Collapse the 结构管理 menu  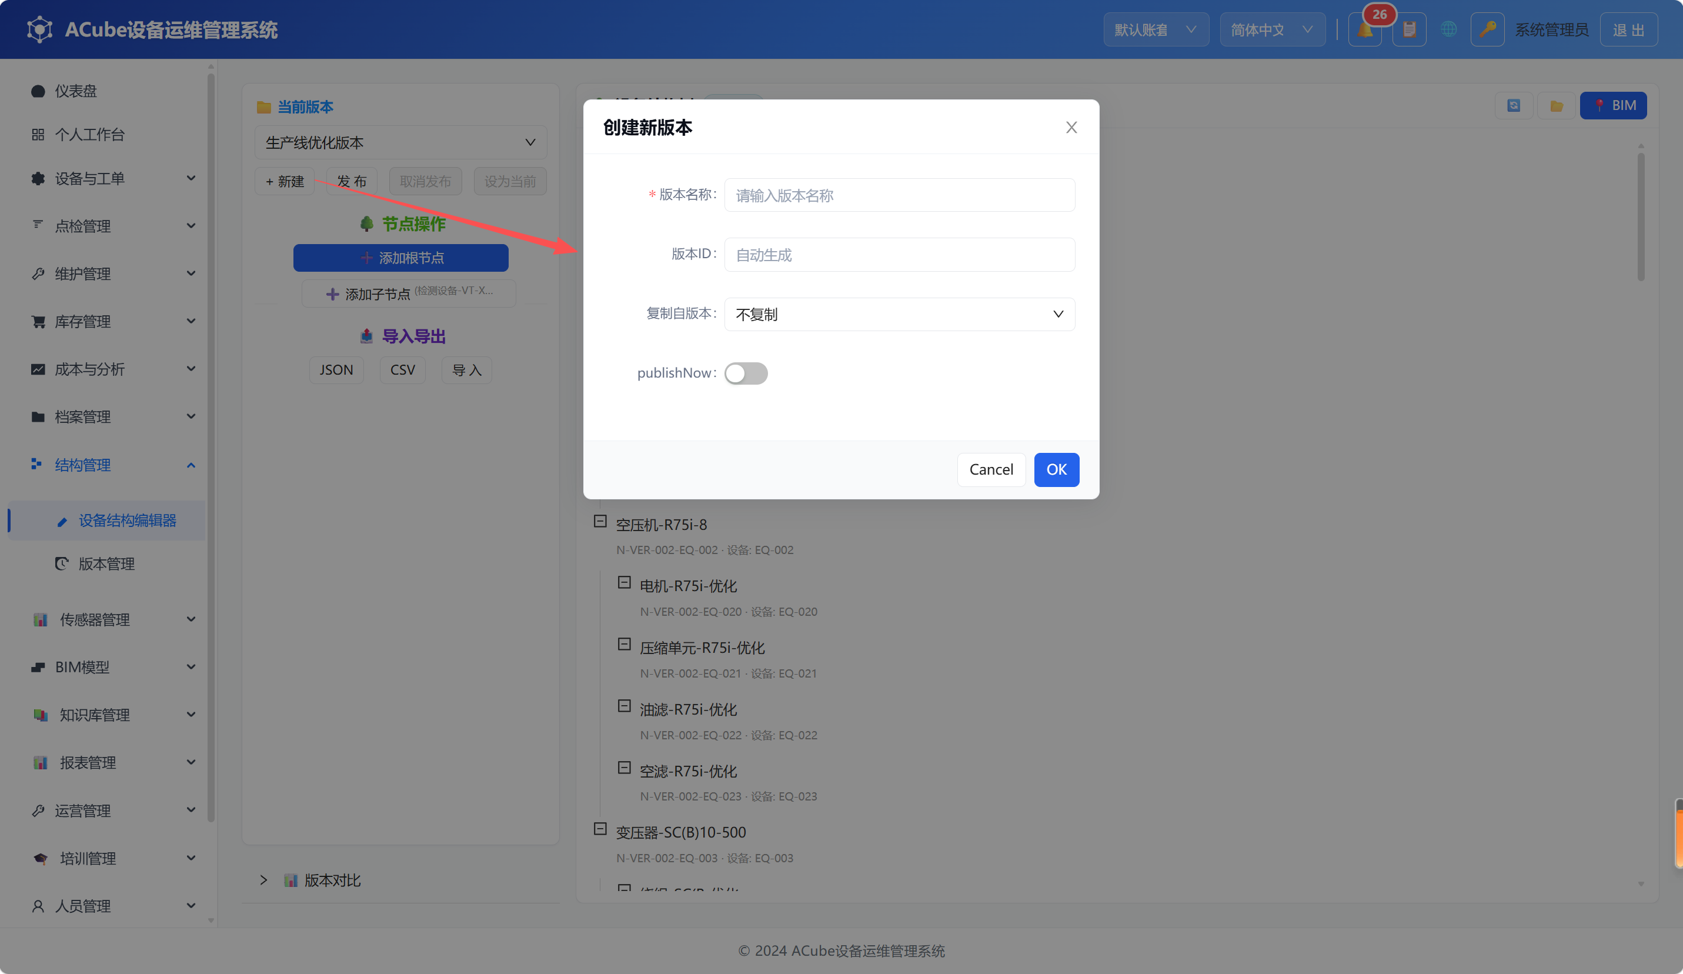coord(107,465)
